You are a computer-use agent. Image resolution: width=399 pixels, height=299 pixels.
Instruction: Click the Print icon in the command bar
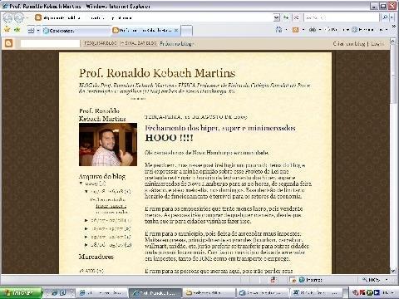(x=313, y=30)
